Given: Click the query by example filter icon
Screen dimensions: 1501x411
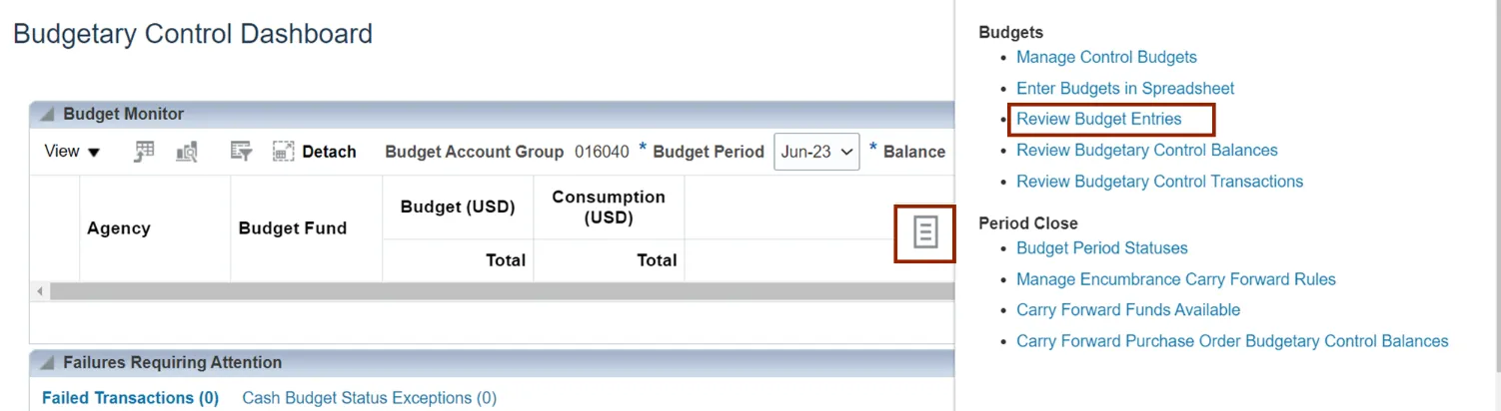Looking at the screenshot, I should [x=241, y=152].
